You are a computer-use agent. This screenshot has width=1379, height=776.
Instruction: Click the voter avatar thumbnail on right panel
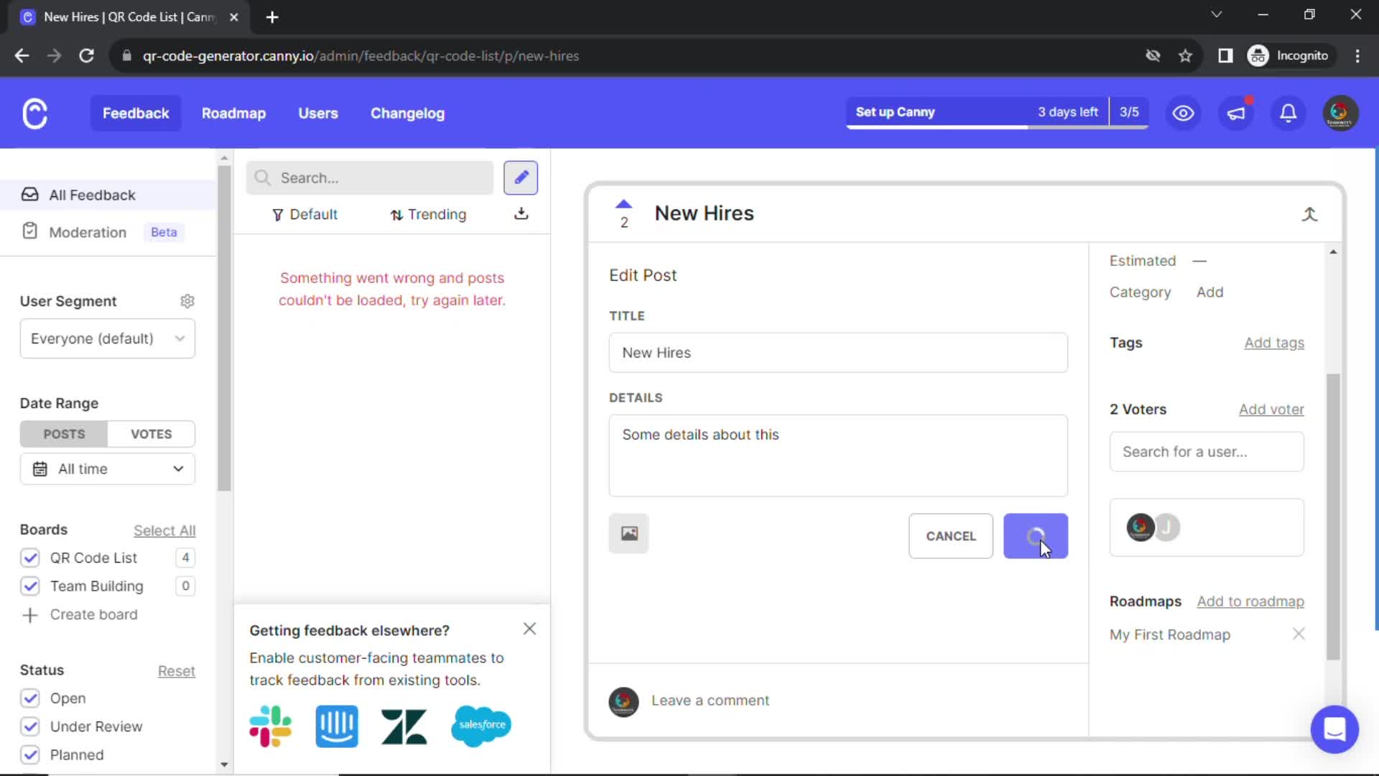click(x=1141, y=526)
